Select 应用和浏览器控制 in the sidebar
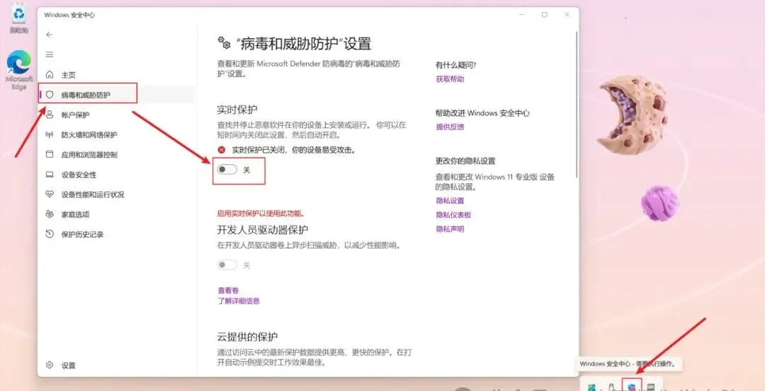 click(x=89, y=155)
